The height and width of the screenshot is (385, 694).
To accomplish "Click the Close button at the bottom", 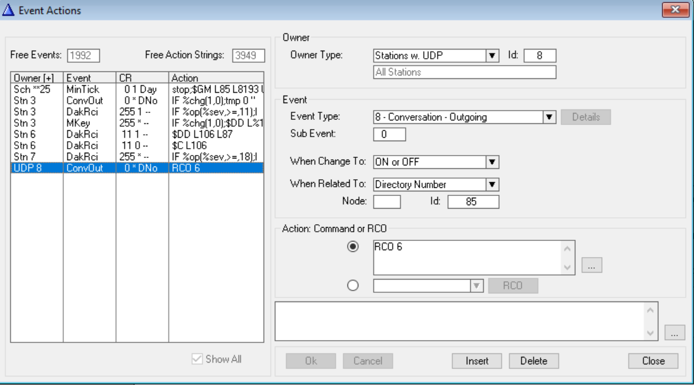I will click(x=653, y=361).
